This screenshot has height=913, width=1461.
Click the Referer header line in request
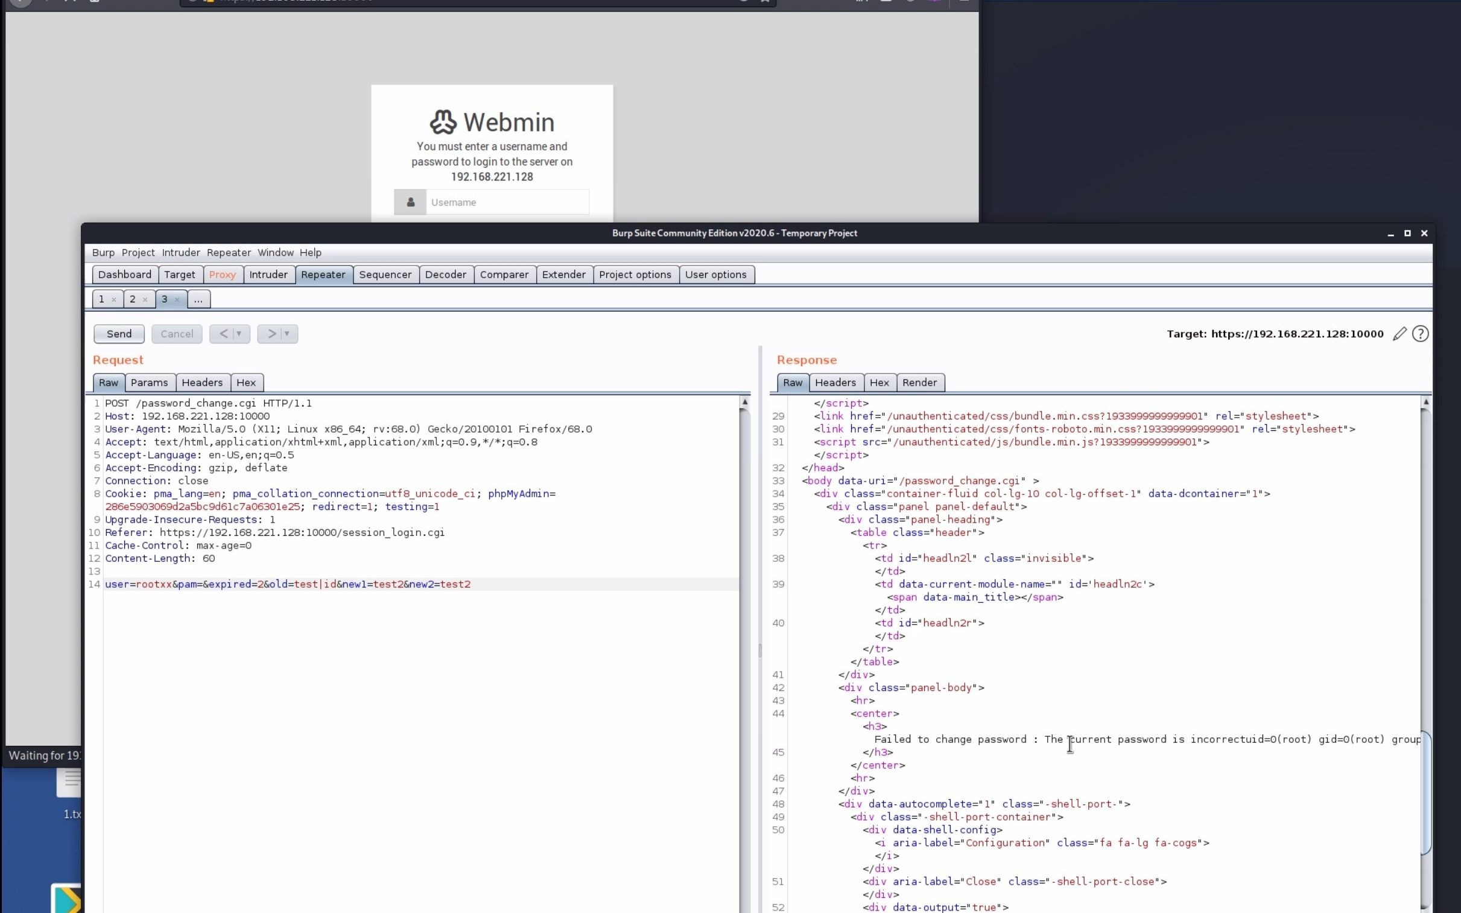tap(274, 533)
